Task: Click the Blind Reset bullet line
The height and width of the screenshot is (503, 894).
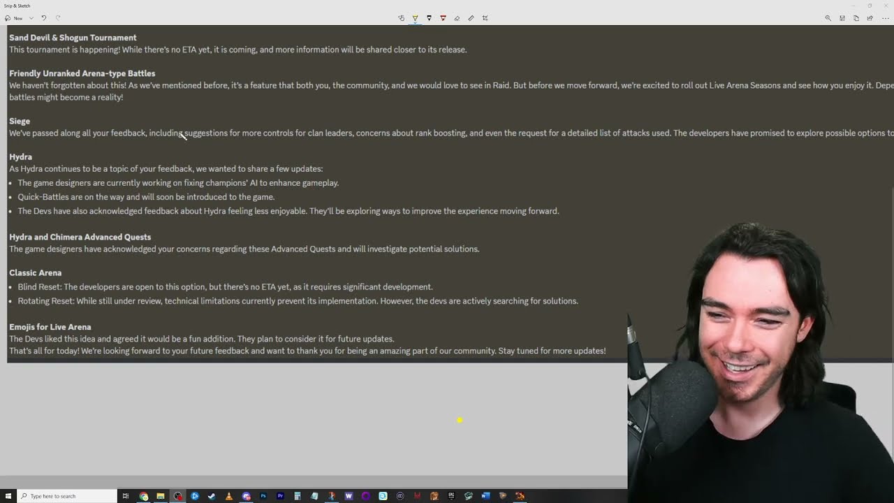Action: click(225, 287)
